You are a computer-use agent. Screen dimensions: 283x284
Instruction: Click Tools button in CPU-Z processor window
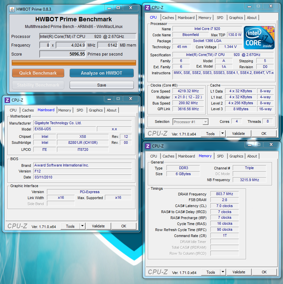tap(210, 134)
